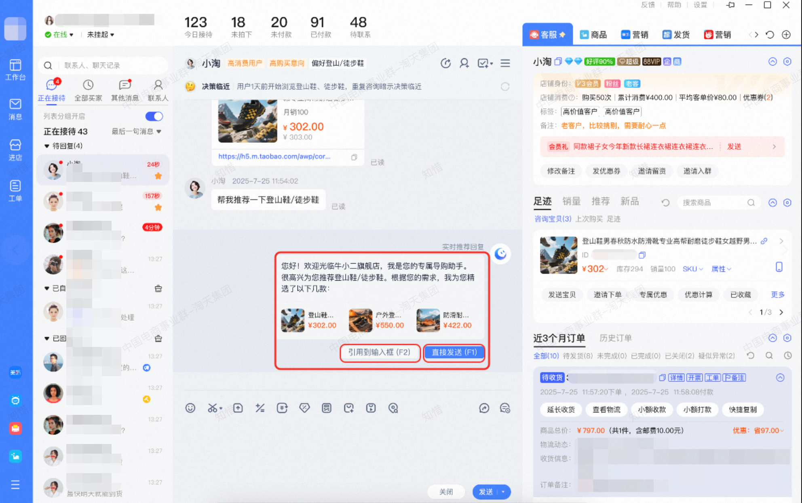Viewport: 802px width, 503px height.
Task: Open the 消息 messages sidebar icon
Action: click(15, 109)
